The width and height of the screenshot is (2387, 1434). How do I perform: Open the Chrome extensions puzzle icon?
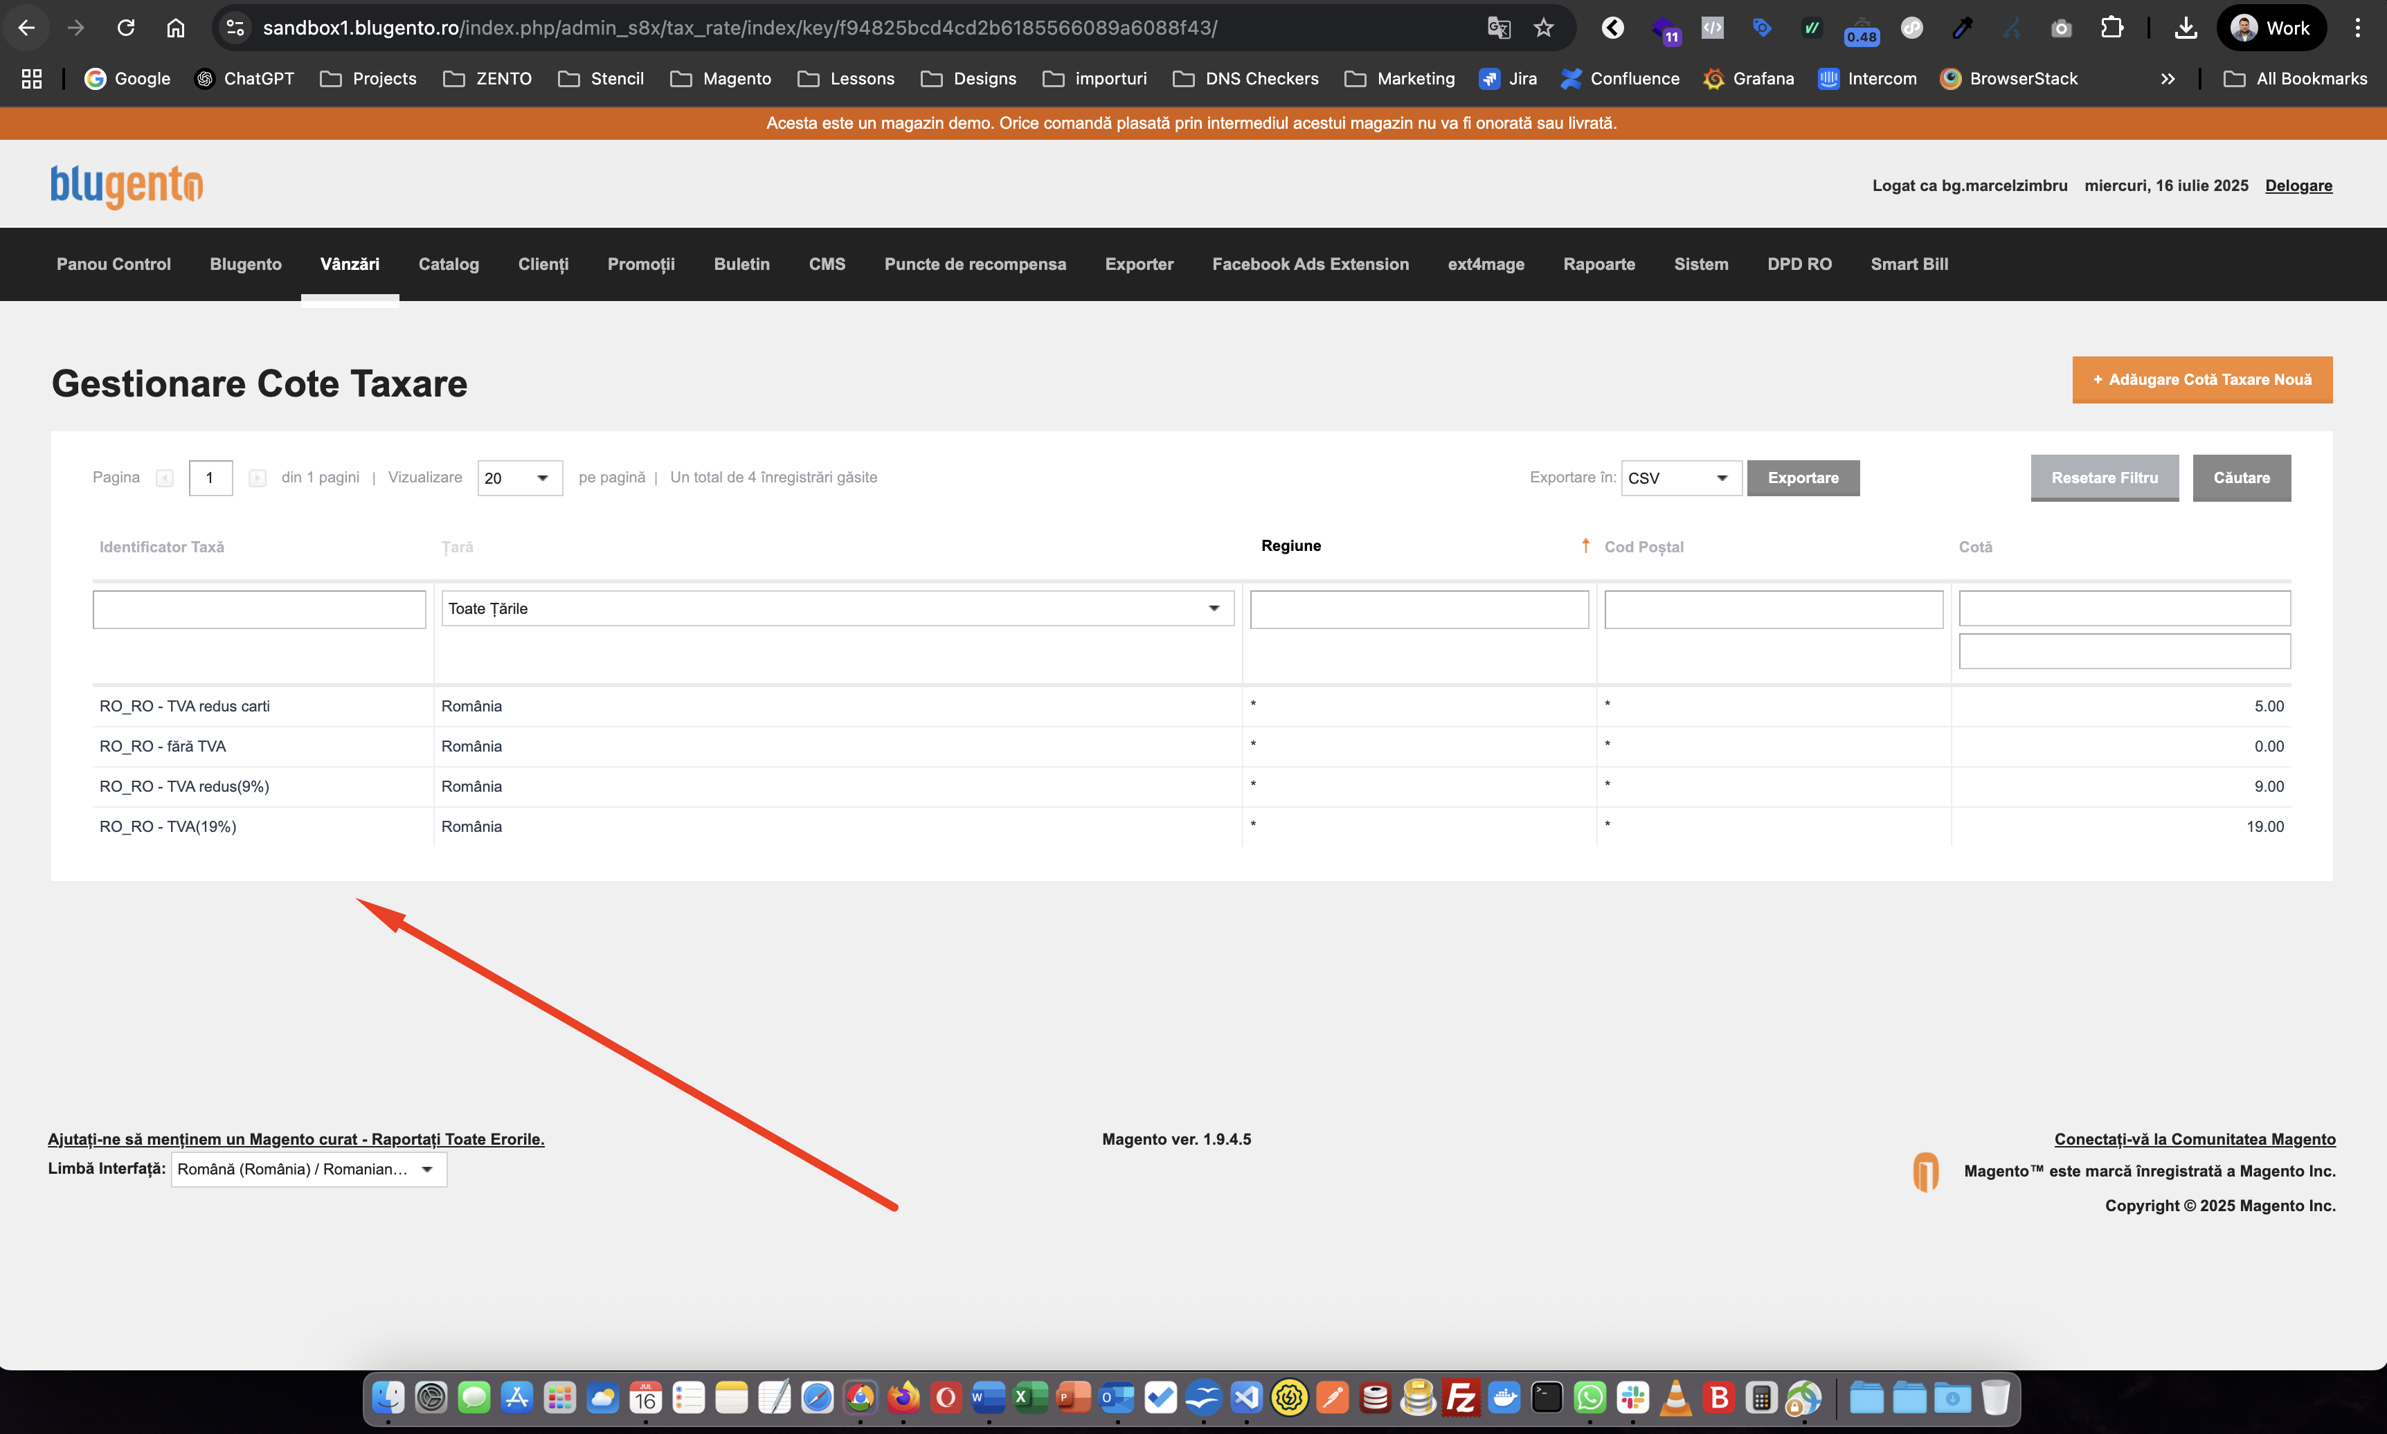click(x=2111, y=28)
